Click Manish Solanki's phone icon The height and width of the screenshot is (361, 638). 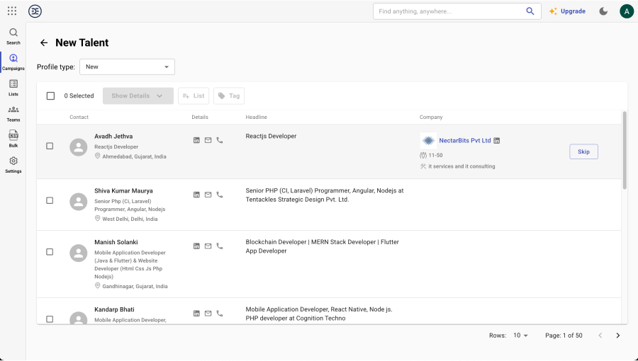point(220,246)
